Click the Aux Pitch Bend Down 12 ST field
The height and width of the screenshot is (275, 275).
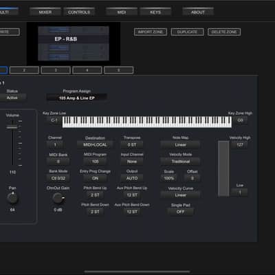[x=132, y=212]
